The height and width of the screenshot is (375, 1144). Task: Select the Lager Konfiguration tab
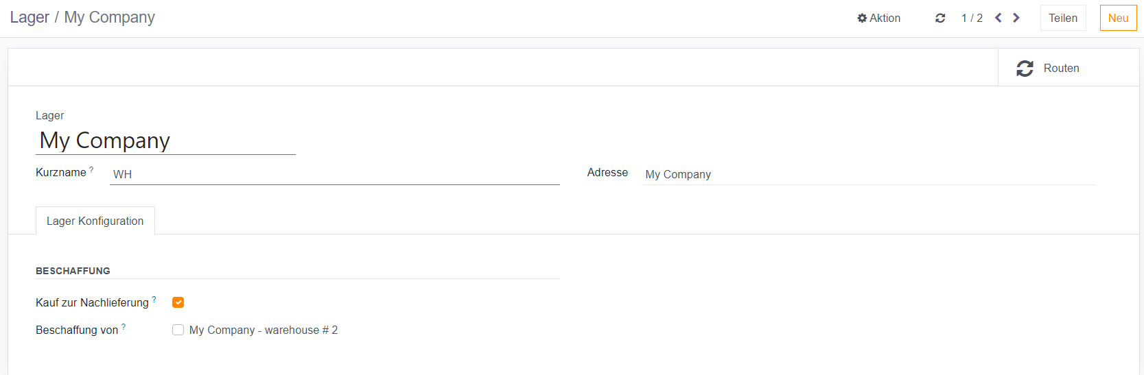pyautogui.click(x=95, y=221)
